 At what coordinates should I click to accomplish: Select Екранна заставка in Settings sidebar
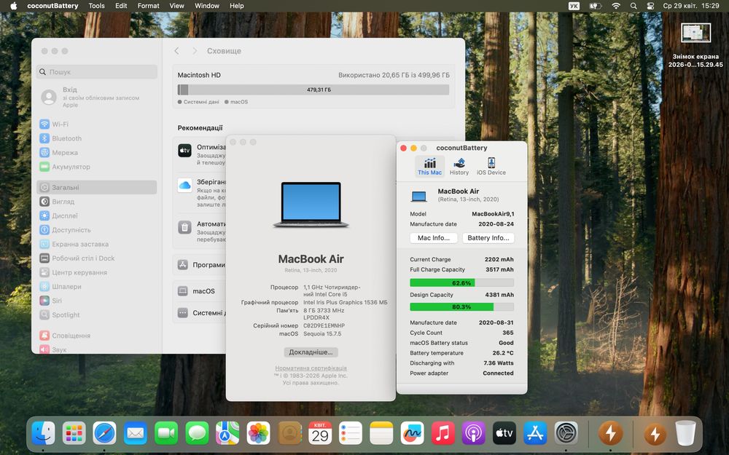click(97, 244)
